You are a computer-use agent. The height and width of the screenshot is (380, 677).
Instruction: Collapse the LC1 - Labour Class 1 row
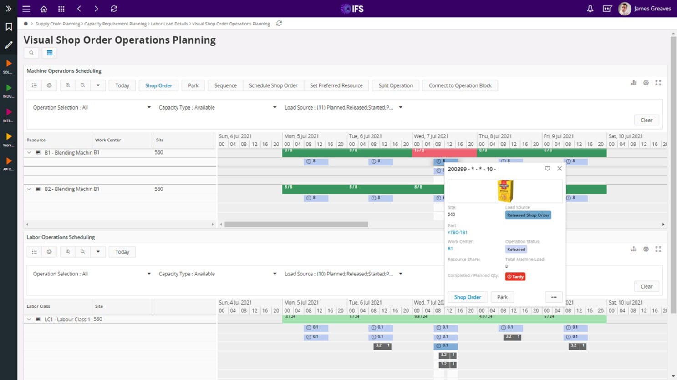pyautogui.click(x=29, y=320)
